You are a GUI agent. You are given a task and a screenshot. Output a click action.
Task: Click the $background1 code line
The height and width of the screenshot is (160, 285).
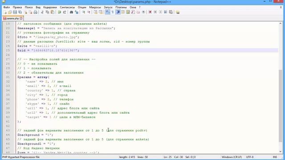[36, 144]
